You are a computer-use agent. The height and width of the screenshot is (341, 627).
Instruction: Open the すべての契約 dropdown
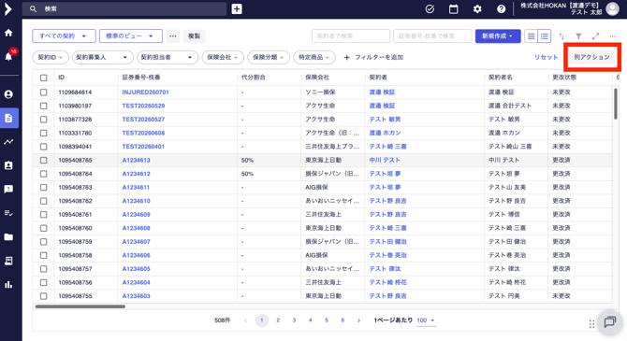(x=64, y=36)
